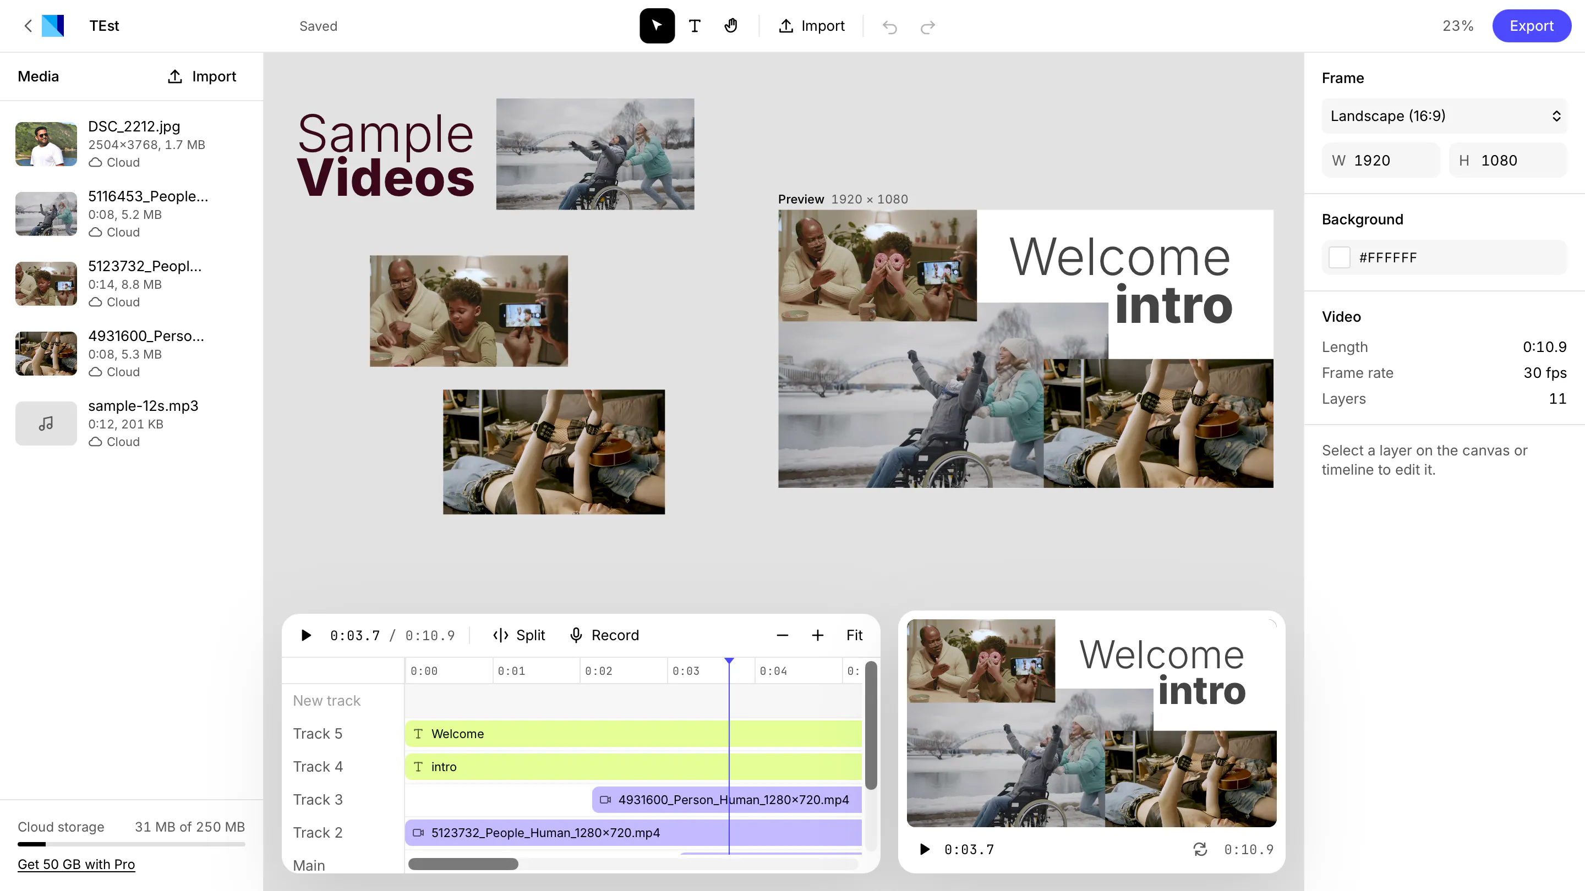Click Import in the top toolbar
1585x891 pixels.
812,26
